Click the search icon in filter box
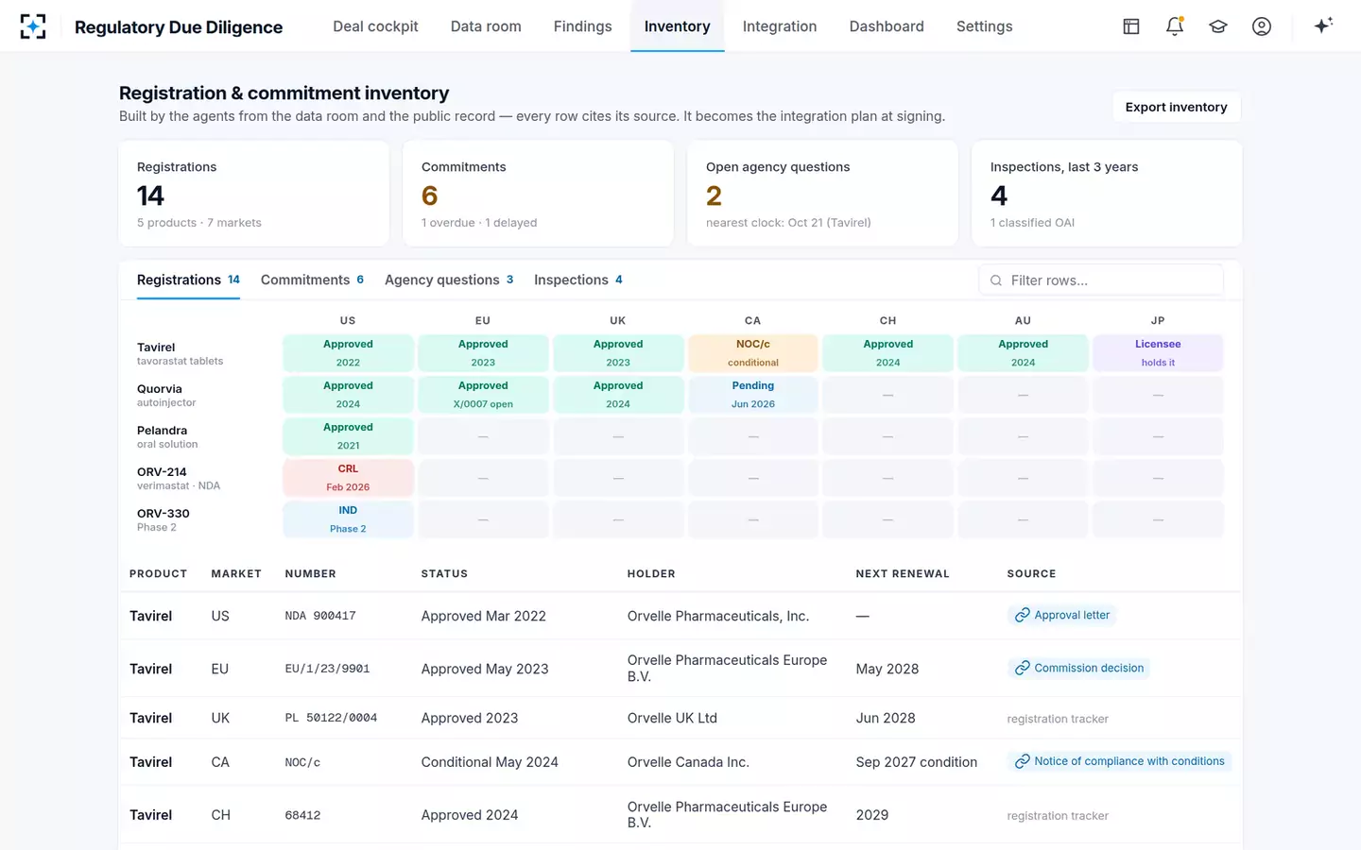This screenshot has width=1361, height=850. [996, 280]
